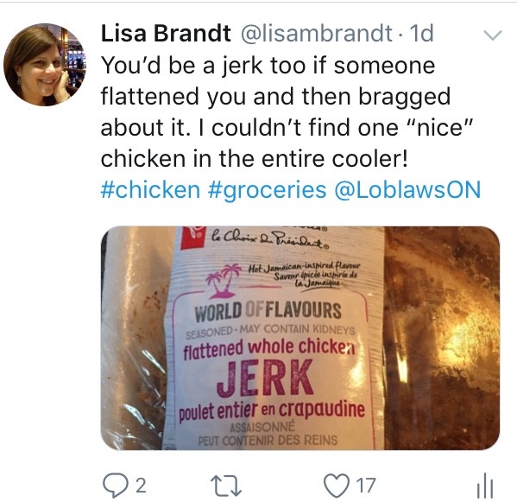Screen dimensions: 517x502
Task: Open the #groceries hashtag
Action: click(x=267, y=190)
